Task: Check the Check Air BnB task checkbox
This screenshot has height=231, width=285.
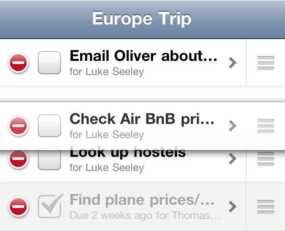Action: coord(49,126)
